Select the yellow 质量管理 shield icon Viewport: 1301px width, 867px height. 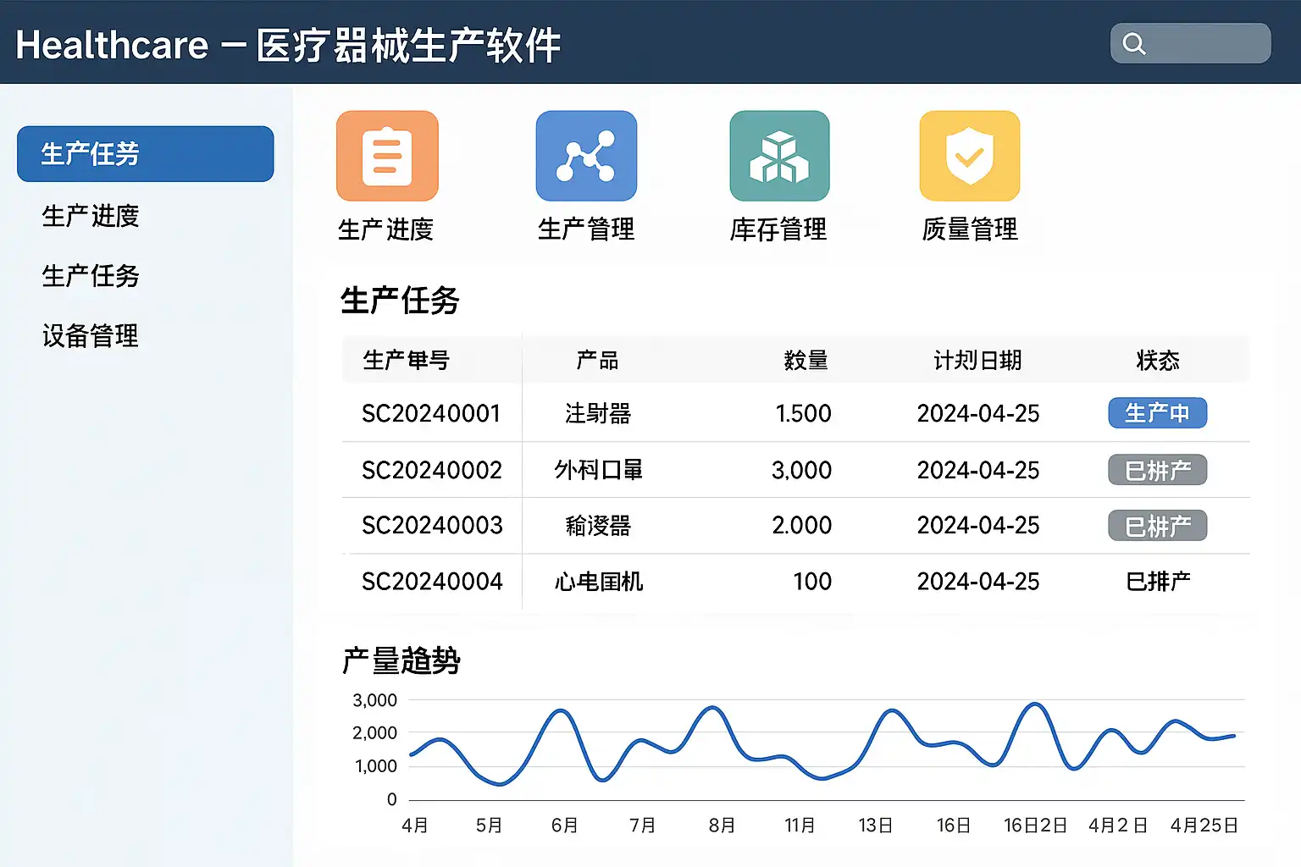tap(970, 156)
